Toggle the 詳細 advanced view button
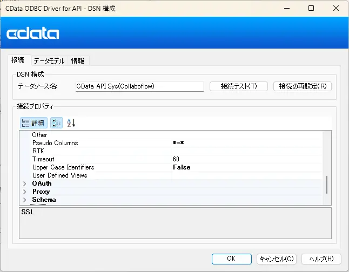This screenshot has width=349, height=272. (x=33, y=123)
